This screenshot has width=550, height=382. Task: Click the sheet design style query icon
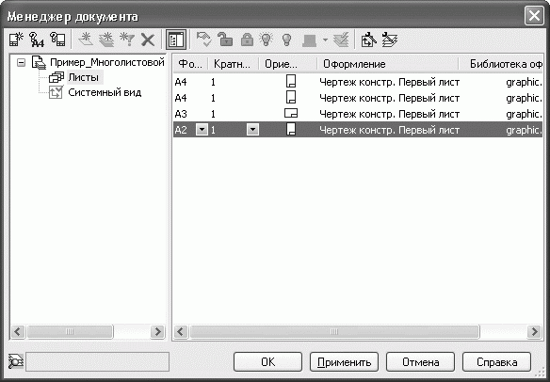pos(57,40)
